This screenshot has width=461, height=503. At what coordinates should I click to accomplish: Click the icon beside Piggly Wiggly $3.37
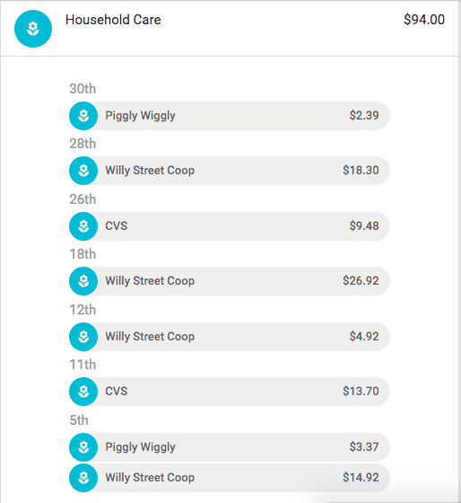coord(83,447)
